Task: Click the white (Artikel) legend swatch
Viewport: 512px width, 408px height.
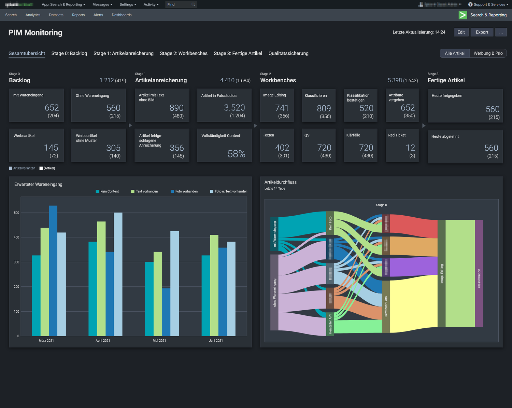Action: (41, 168)
